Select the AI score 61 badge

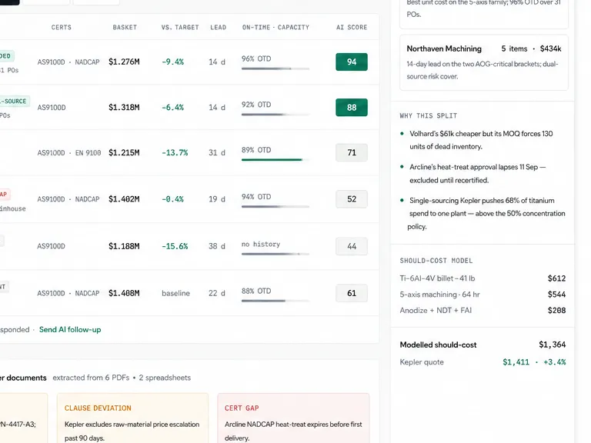pyautogui.click(x=351, y=293)
